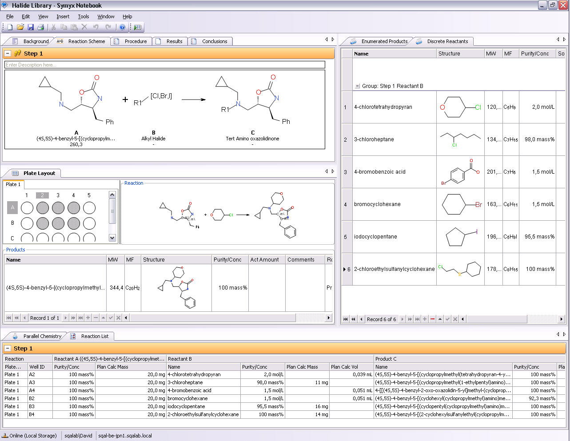This screenshot has width=570, height=441.
Task: Select well A4 on Plate 1
Action: [x=74, y=208]
